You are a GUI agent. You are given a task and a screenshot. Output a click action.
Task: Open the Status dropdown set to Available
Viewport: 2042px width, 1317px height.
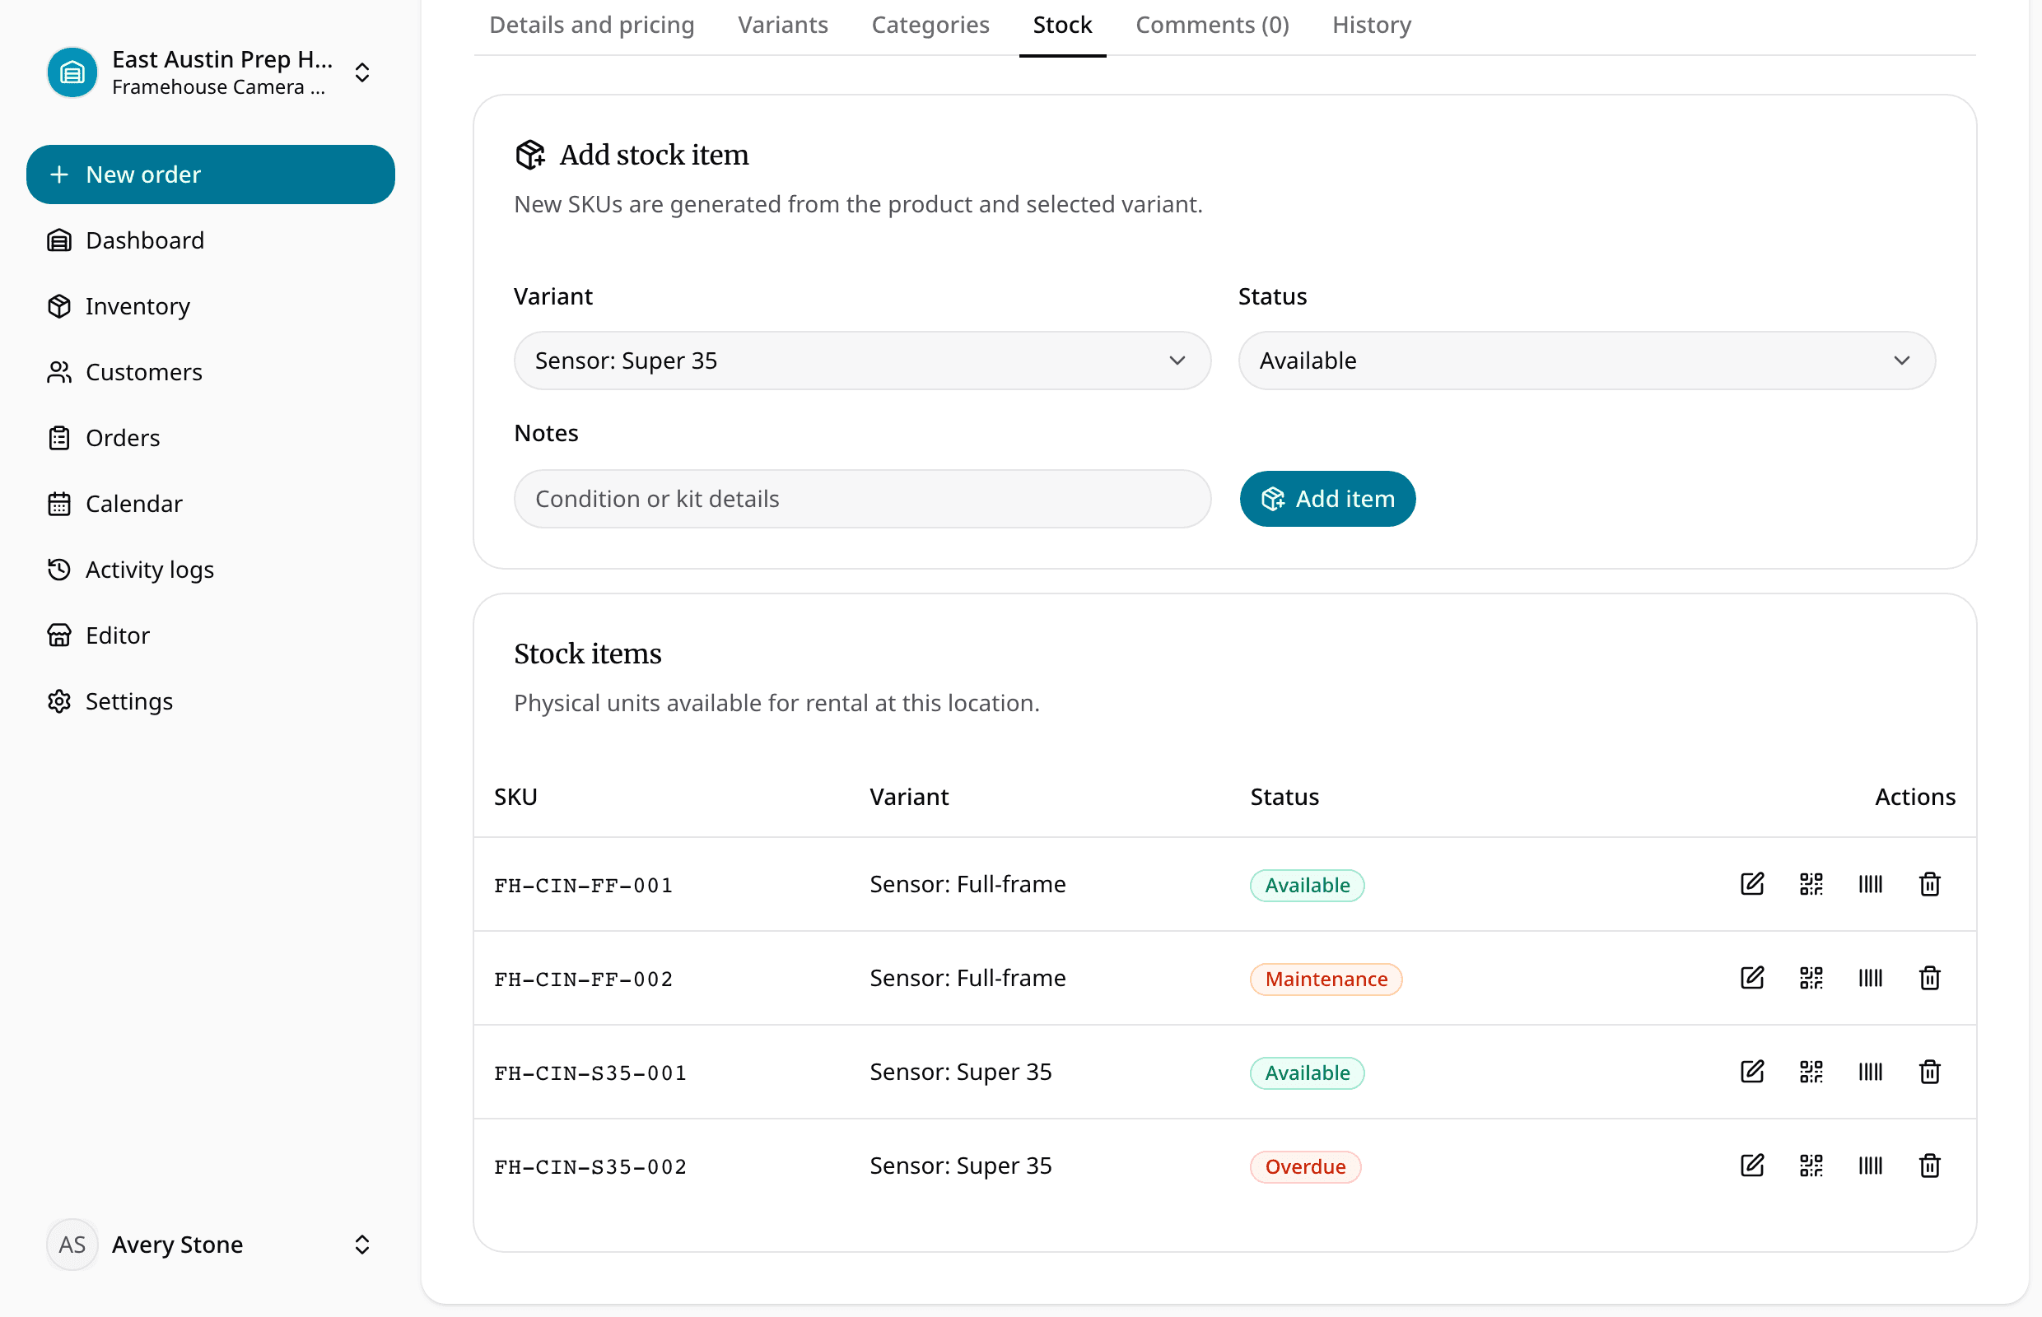[x=1587, y=361]
